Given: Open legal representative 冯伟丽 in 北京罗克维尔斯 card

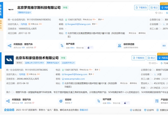Looking at the screenshot, I should [x=24, y=24].
